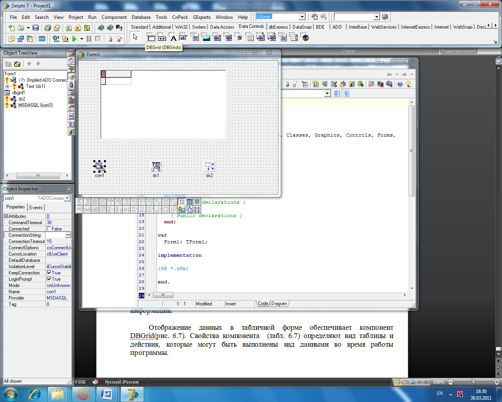The height and width of the screenshot is (402, 502).
Task: Click the Run green arrow button
Action: pyautogui.click(x=74, y=38)
